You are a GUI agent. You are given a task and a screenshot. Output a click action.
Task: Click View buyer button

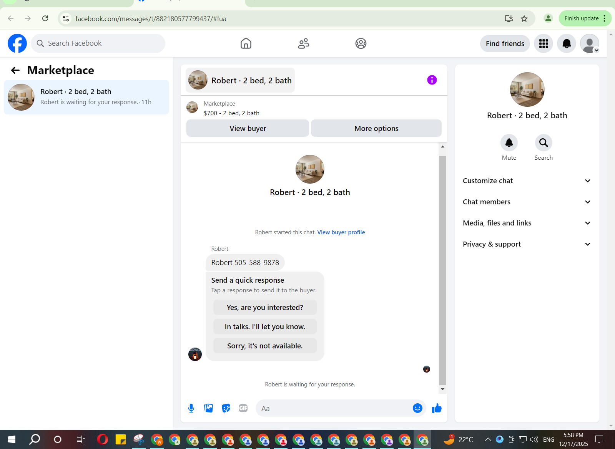[x=248, y=128]
